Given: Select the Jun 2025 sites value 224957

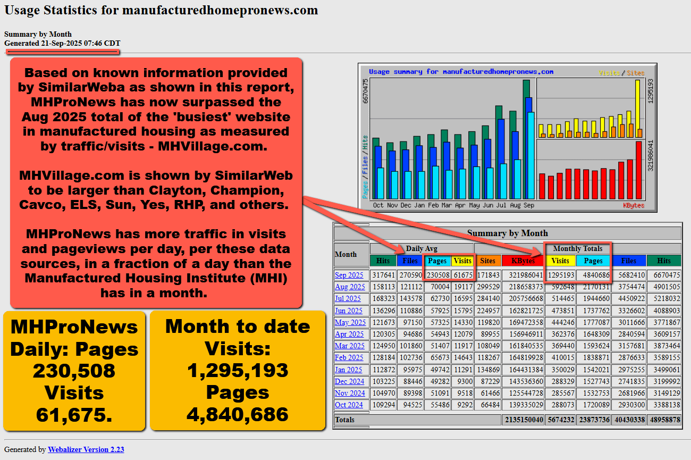Looking at the screenshot, I should coord(487,311).
